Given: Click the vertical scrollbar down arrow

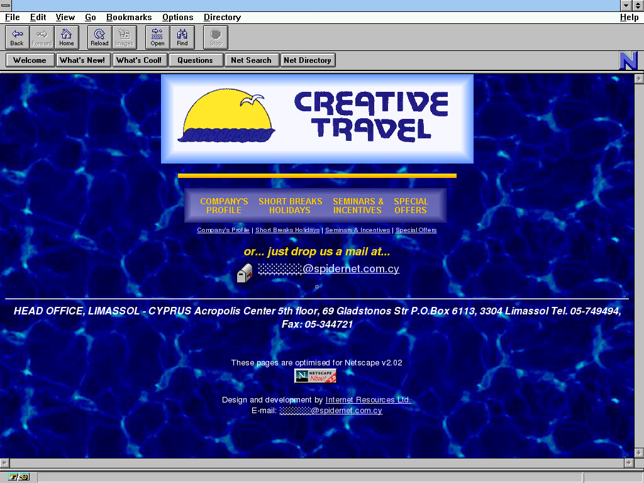Looking at the screenshot, I should point(638,452).
